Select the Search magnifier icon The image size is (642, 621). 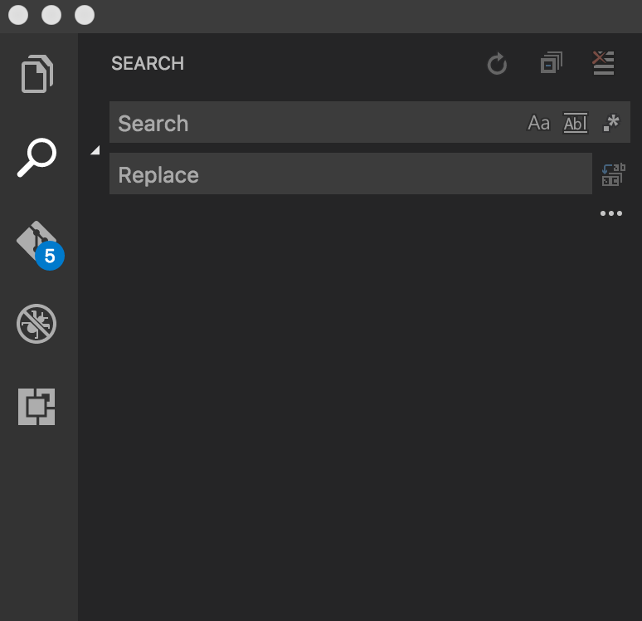tap(36, 158)
